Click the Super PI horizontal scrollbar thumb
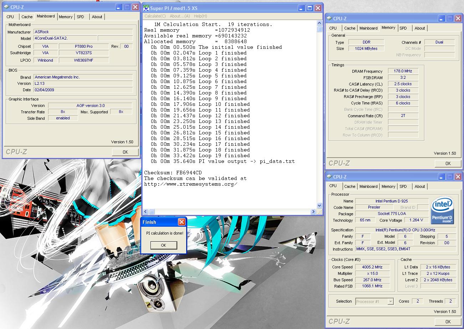Screen dimensions: 464x329 coord(152,212)
